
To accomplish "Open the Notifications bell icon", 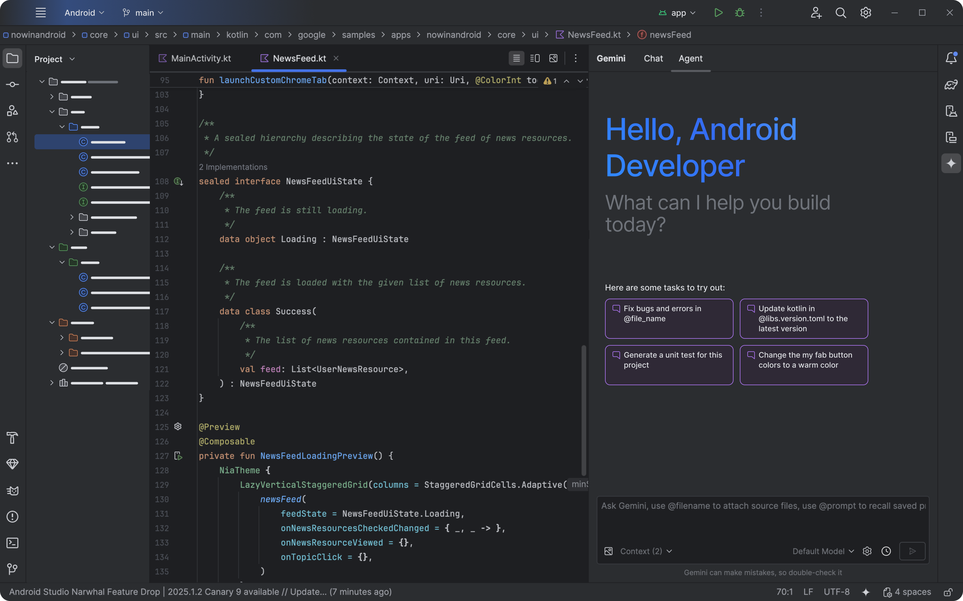I will click(951, 58).
